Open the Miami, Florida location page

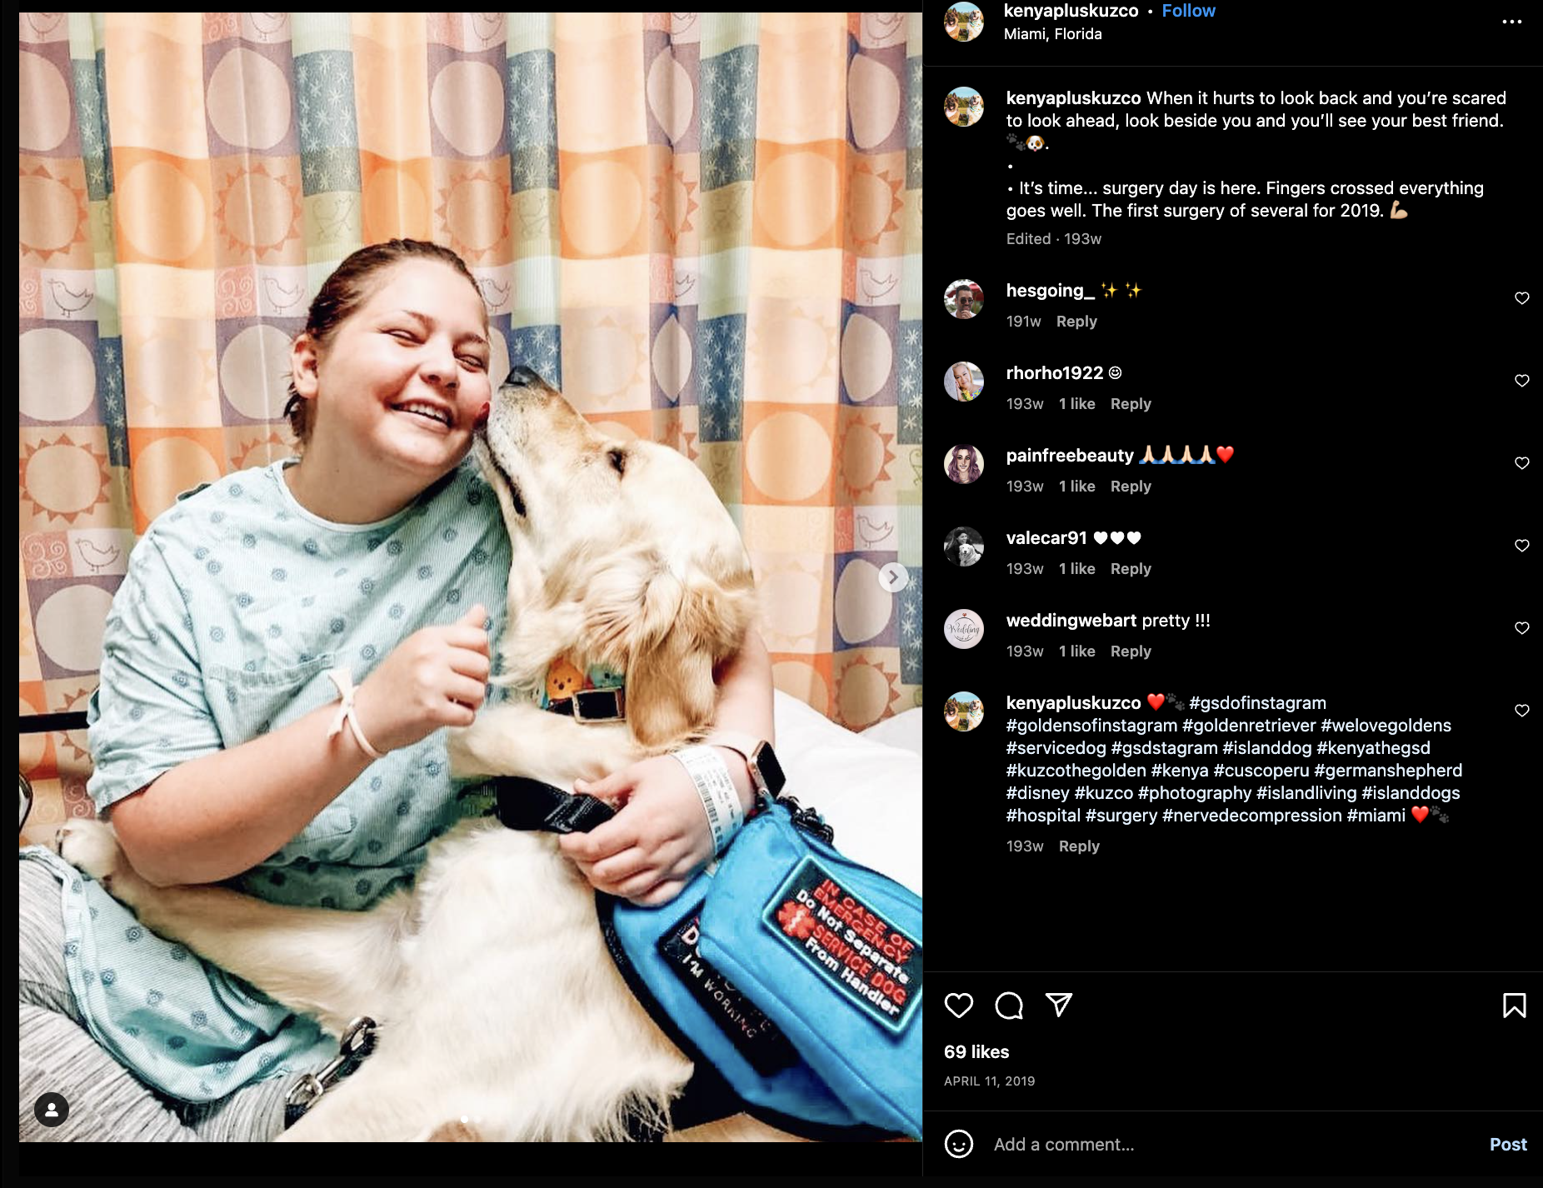pos(1052,34)
